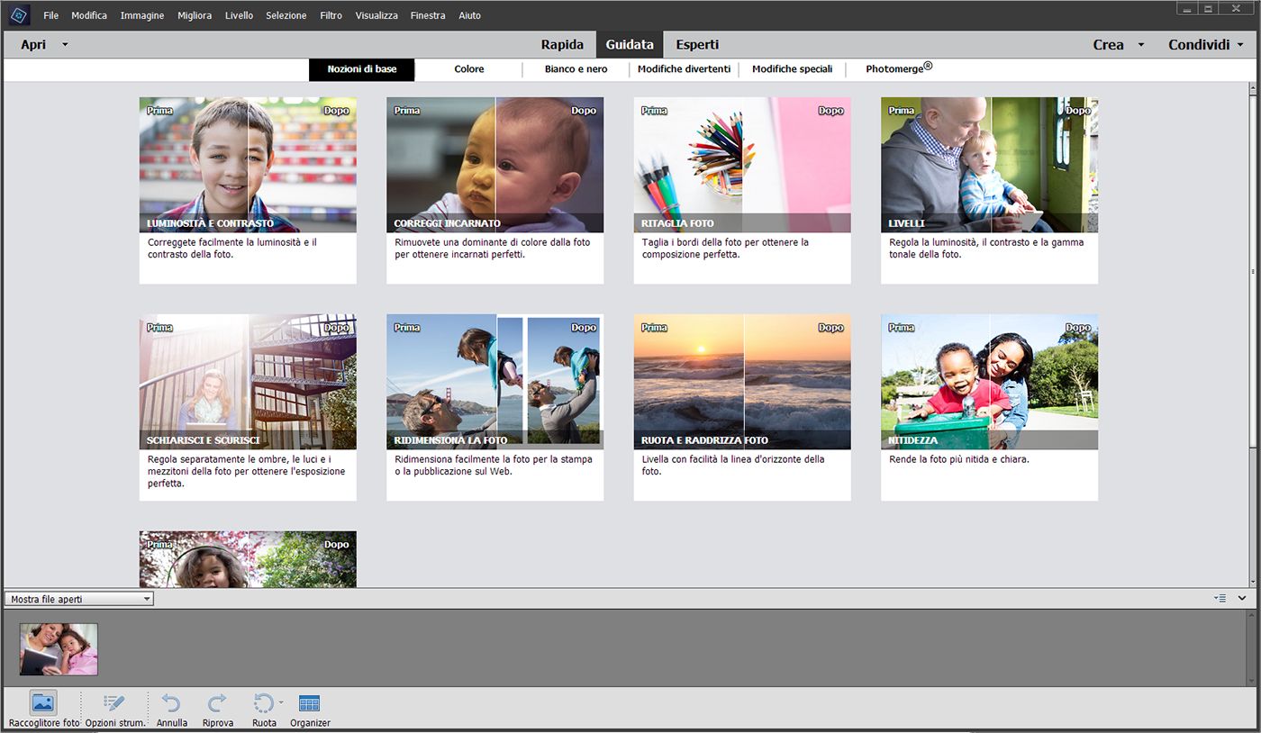1261x733 pixels.
Task: Click the scroll up arrow of edits list
Action: click(1253, 89)
